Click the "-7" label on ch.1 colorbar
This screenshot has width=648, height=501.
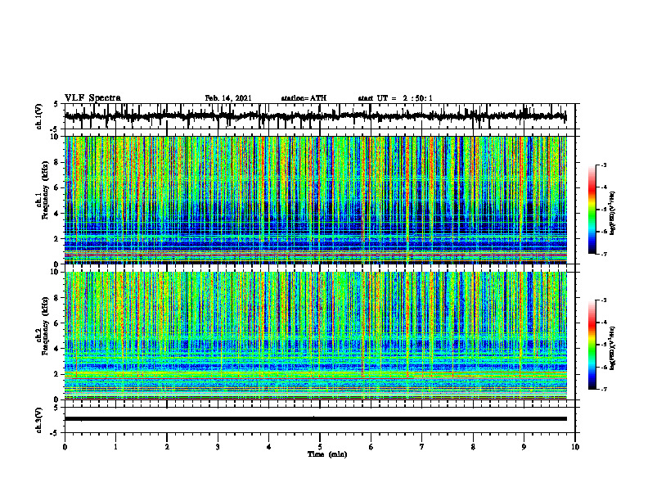point(604,254)
